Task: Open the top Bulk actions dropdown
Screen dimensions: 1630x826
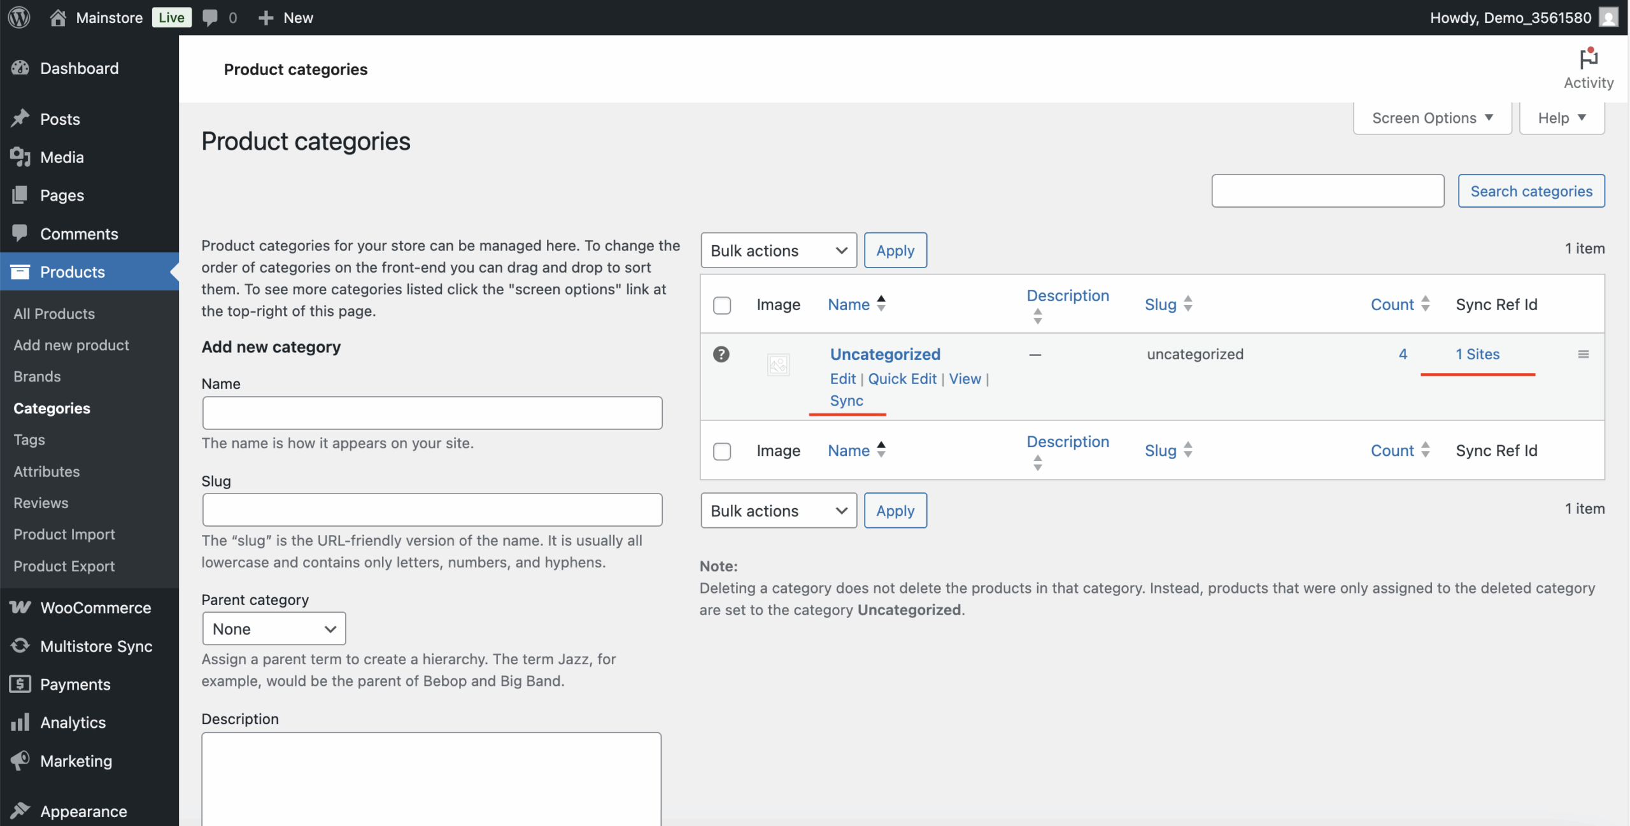Action: pyautogui.click(x=778, y=250)
